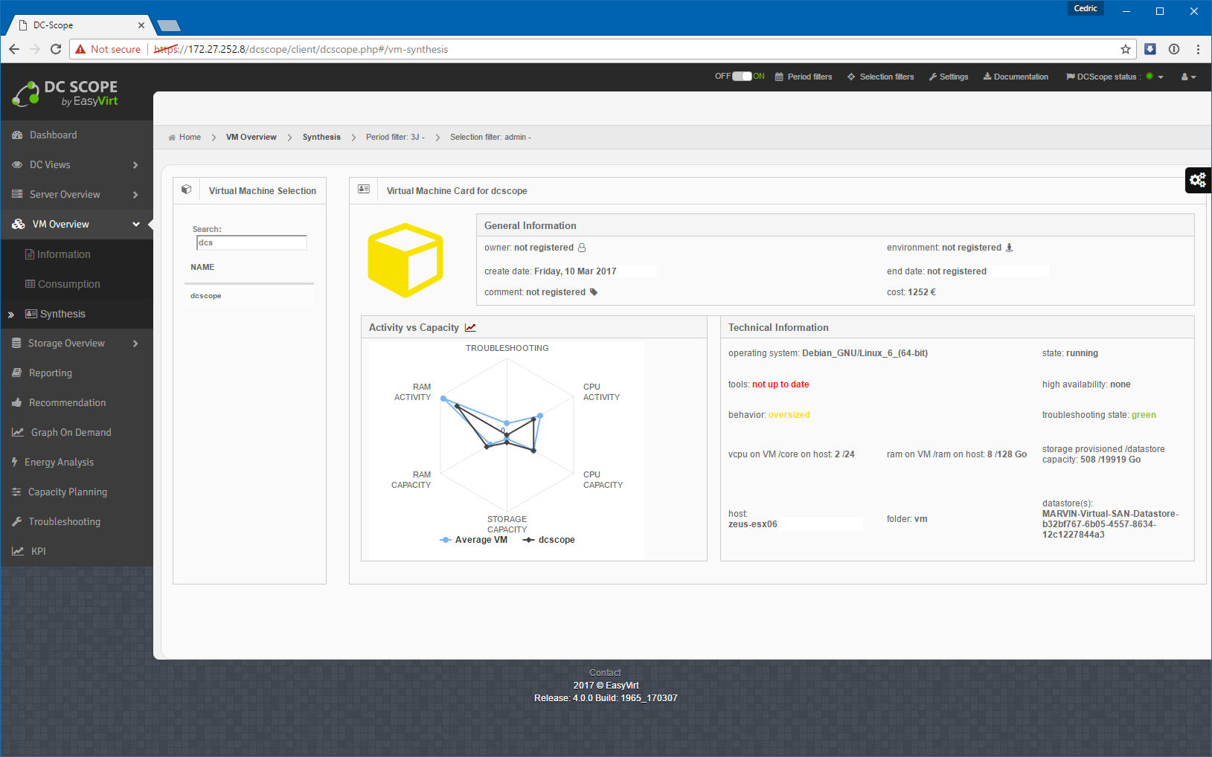Select dcscope in the VM name list
Image resolution: width=1212 pixels, height=757 pixels.
click(206, 296)
